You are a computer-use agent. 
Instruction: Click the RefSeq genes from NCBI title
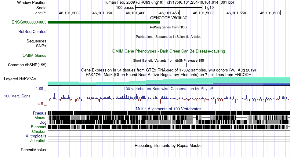(169, 27)
